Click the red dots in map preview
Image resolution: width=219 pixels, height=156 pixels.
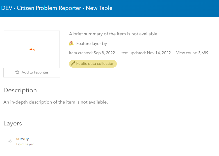point(32,49)
